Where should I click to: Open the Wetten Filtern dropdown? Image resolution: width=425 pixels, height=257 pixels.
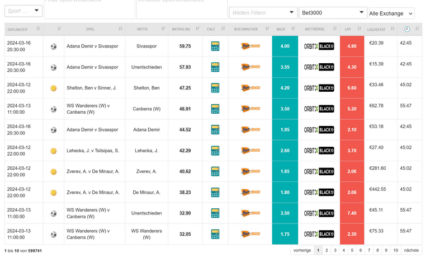point(263,13)
